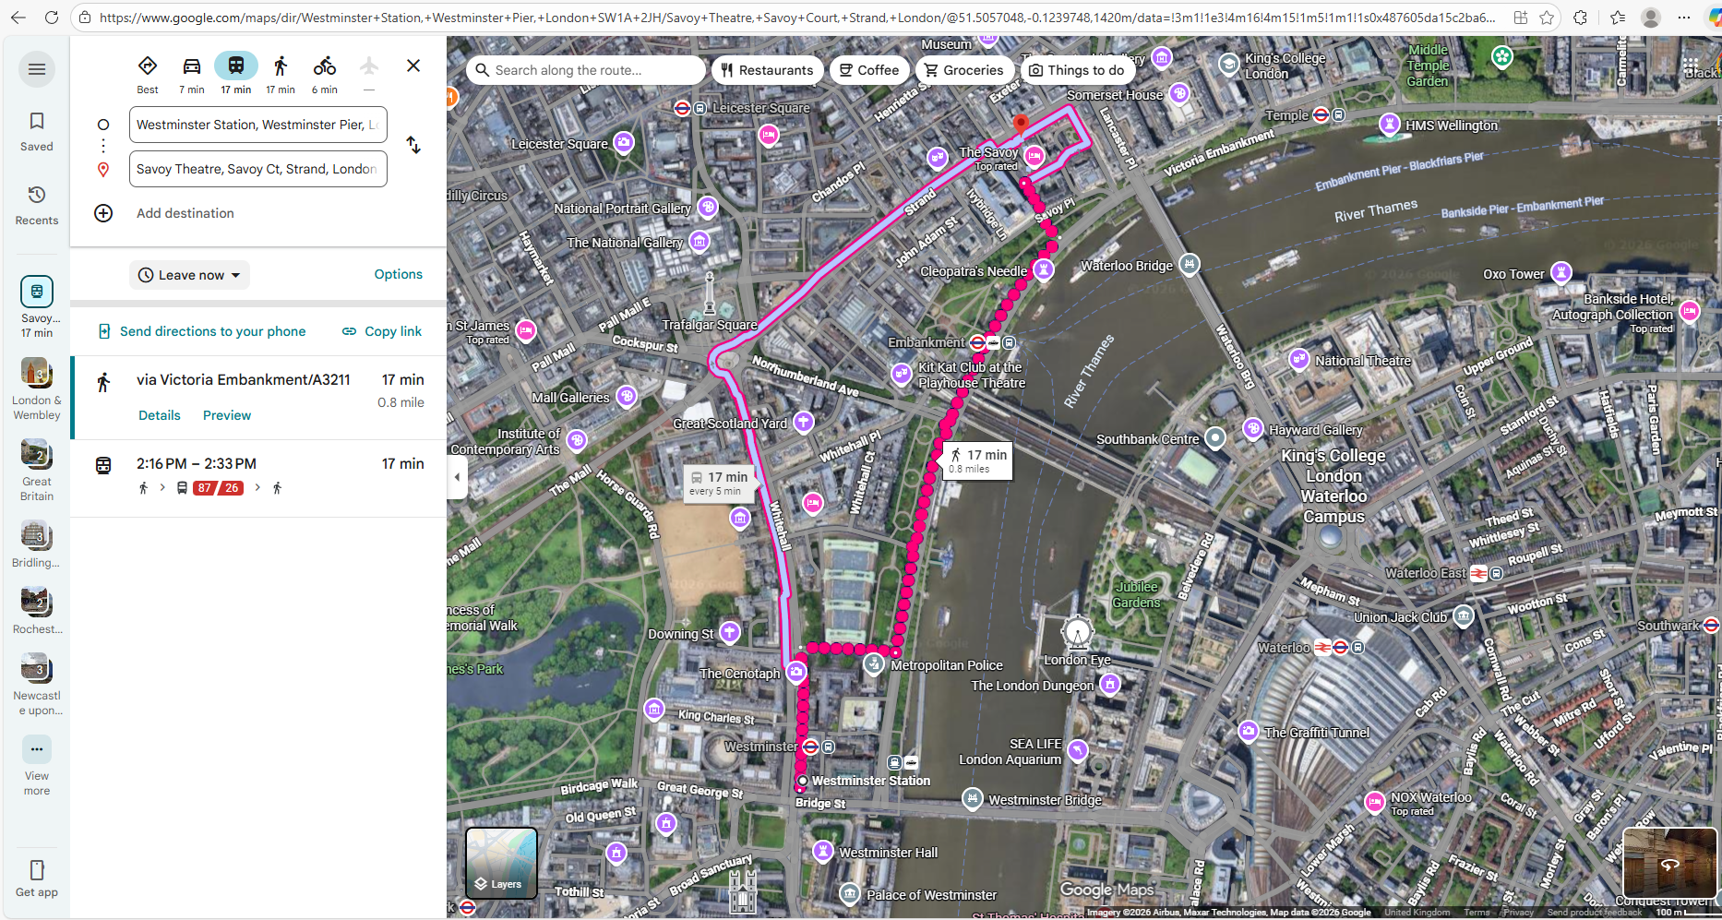Swap starting point and destination
Viewport: 1722px width, 920px height.
(x=413, y=146)
